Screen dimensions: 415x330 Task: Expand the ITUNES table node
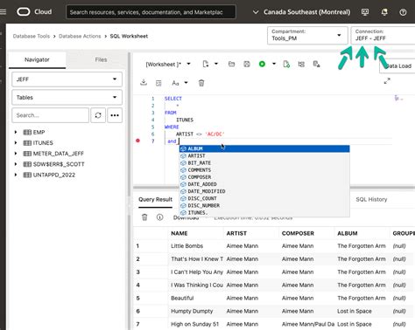pyautogui.click(x=16, y=143)
